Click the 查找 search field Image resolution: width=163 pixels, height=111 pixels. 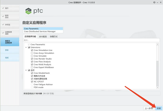(x=91, y=40)
